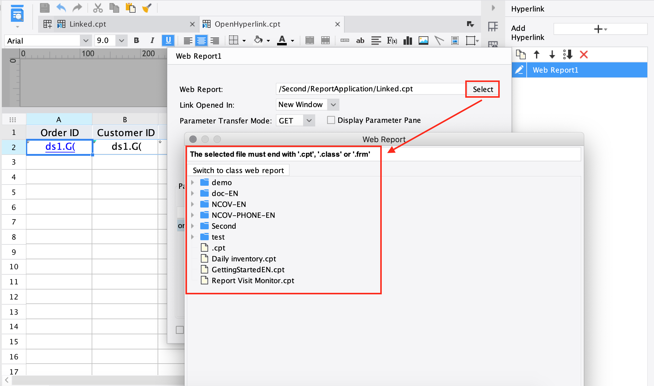
Task: Select the format painter tool
Action: (146, 8)
